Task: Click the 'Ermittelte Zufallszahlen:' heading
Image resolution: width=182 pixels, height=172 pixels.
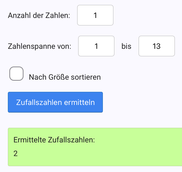Action: tap(54, 140)
